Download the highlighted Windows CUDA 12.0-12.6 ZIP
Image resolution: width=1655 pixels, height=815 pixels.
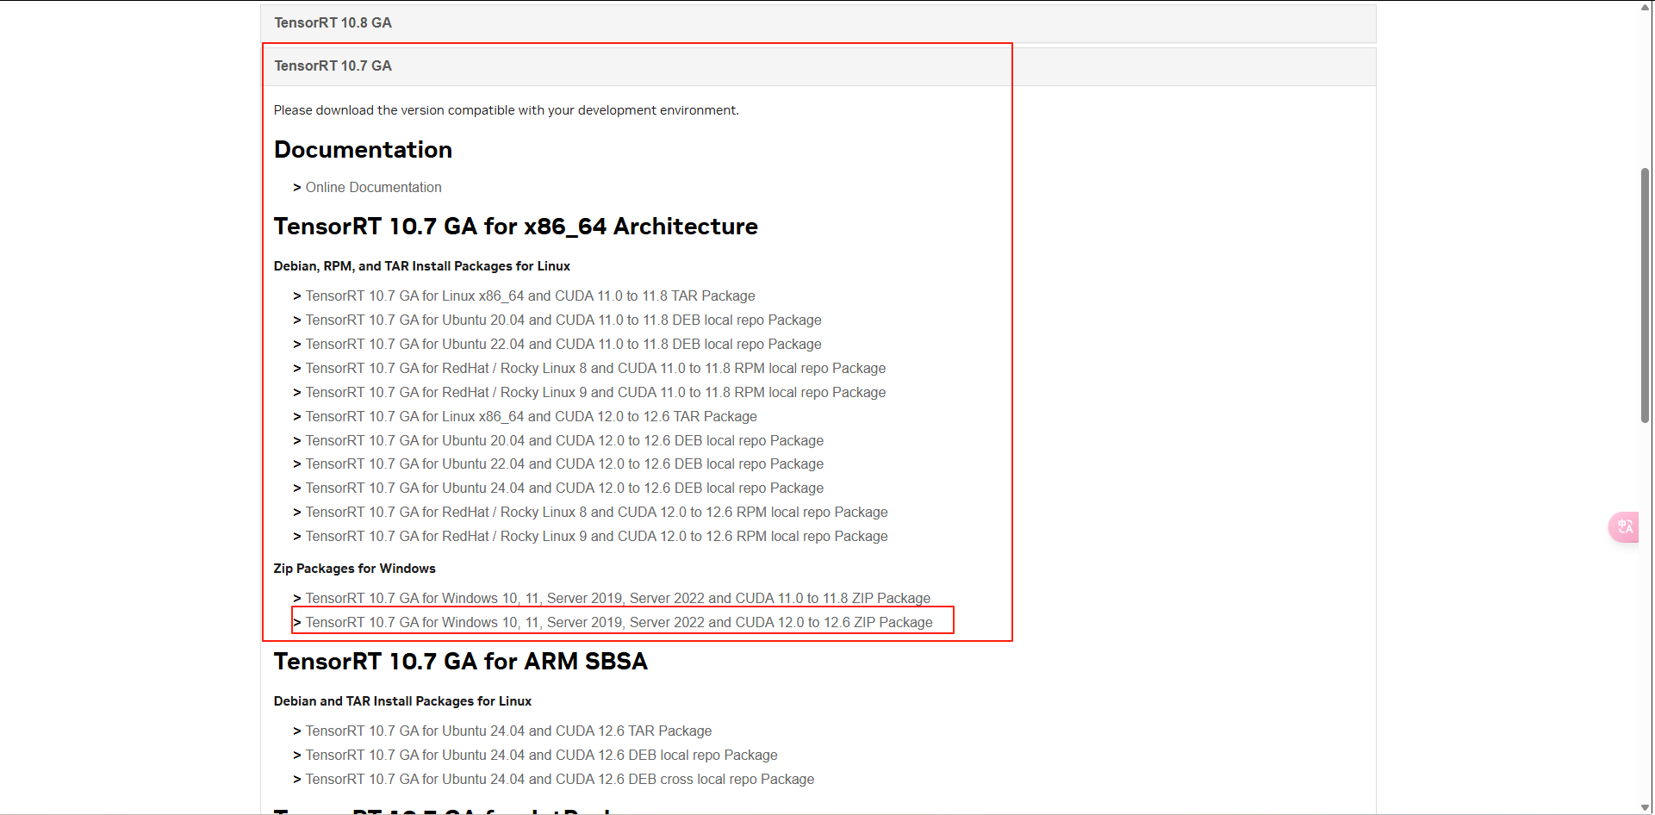619,622
